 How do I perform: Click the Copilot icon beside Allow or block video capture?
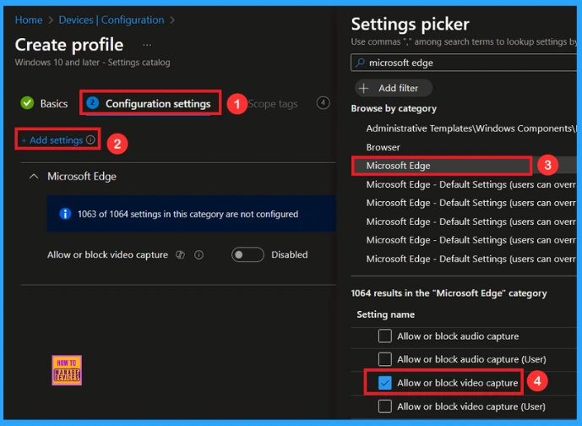181,254
